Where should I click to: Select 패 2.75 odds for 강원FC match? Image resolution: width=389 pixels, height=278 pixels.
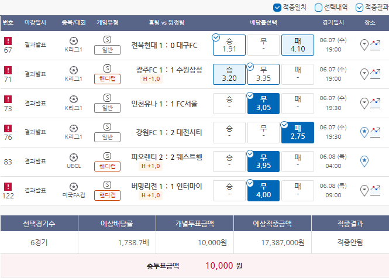click(298, 132)
